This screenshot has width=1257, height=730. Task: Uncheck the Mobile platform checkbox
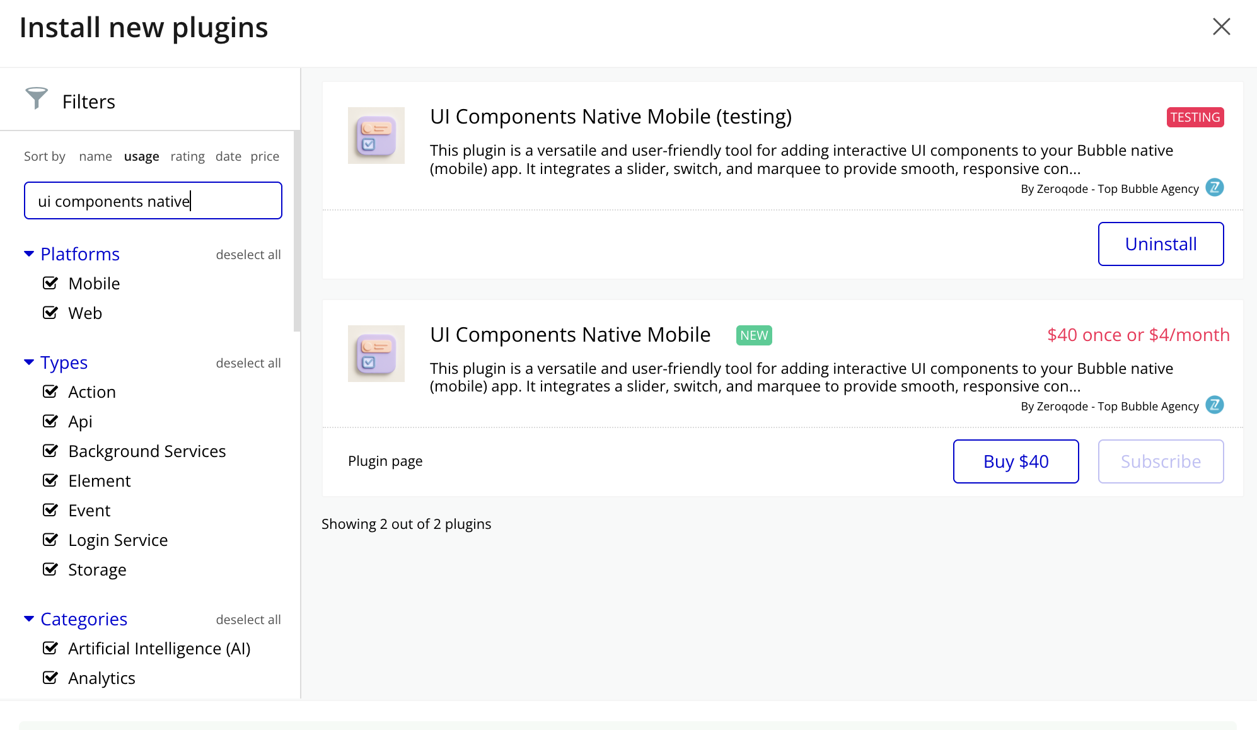[x=50, y=283]
